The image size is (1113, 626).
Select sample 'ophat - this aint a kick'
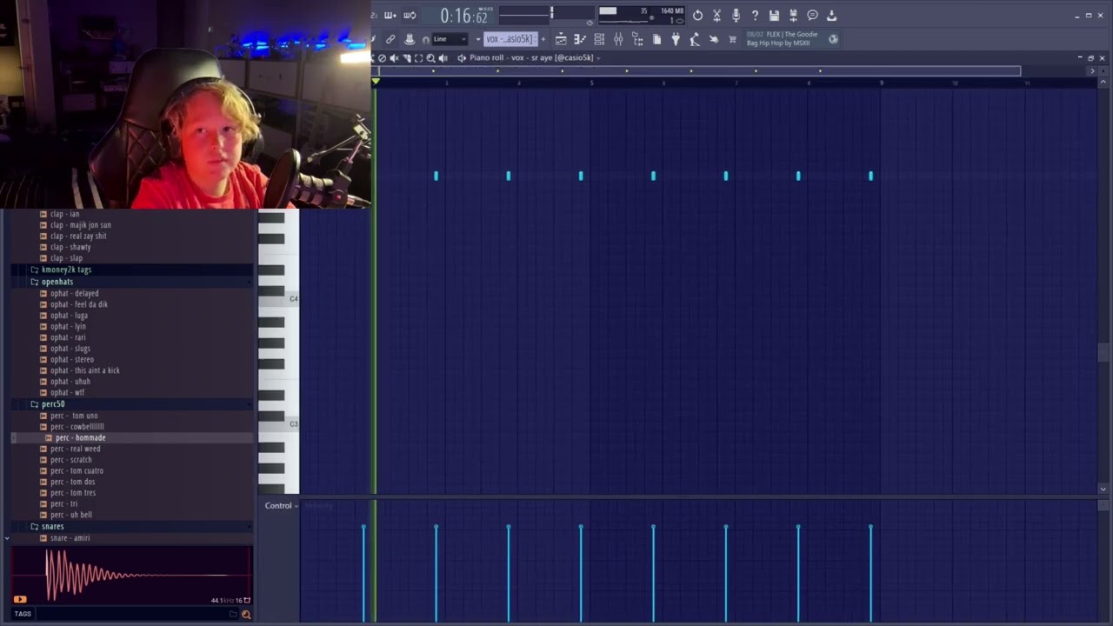click(x=84, y=370)
